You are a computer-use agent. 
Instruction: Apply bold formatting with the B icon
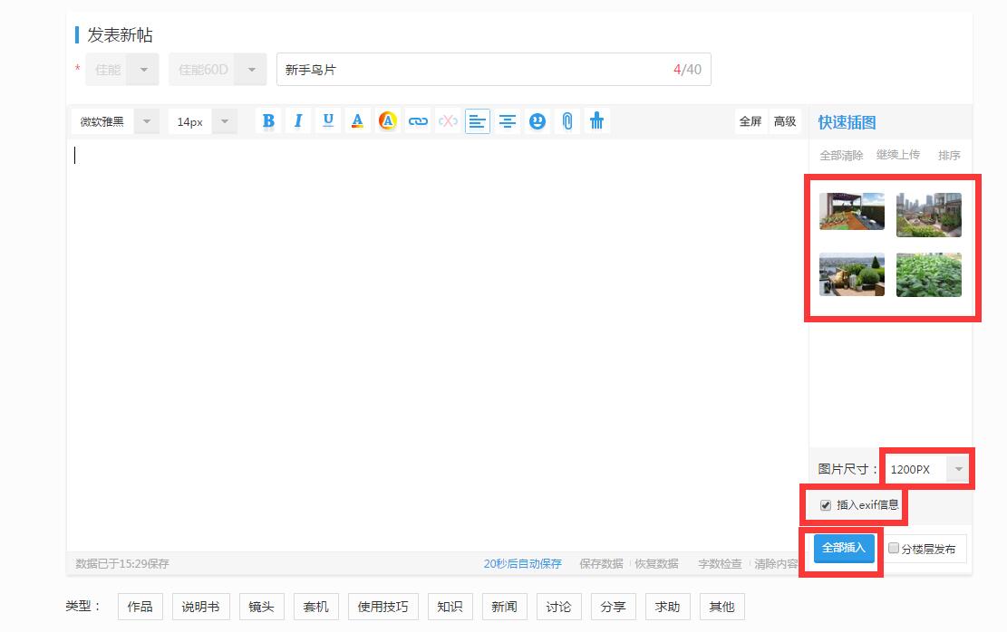tap(268, 120)
